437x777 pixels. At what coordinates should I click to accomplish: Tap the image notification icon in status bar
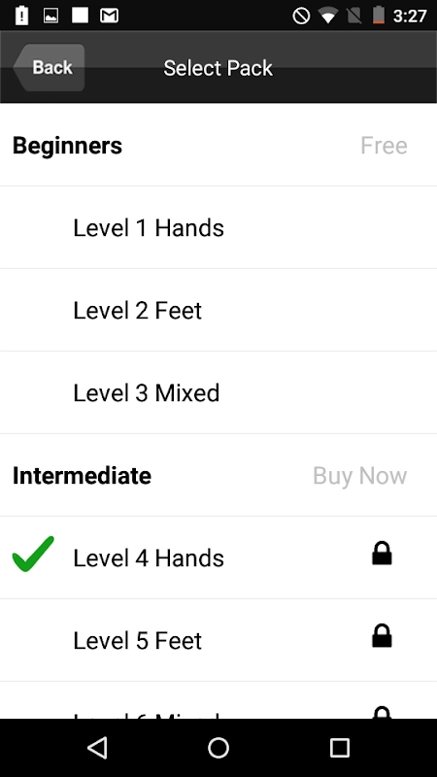[x=51, y=16]
